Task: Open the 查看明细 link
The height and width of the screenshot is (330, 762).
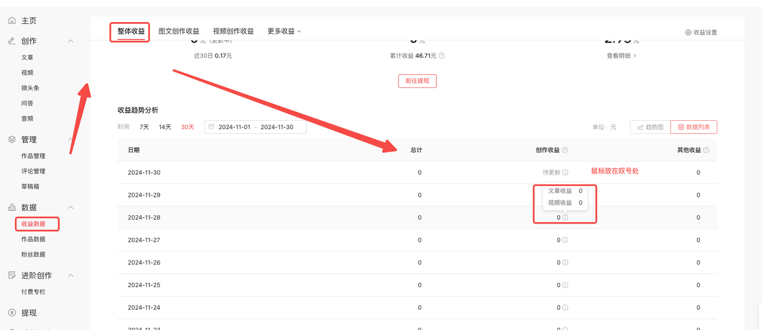Action: click(621, 56)
